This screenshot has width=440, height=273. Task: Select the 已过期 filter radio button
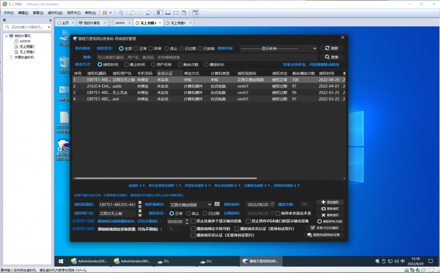(181, 49)
